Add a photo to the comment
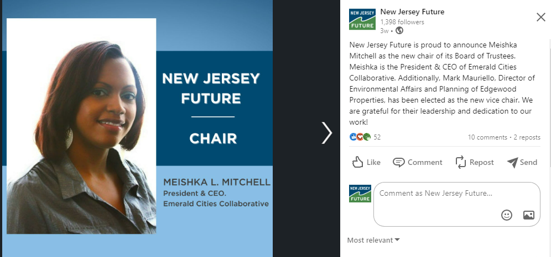The width and height of the screenshot is (551, 257). 528,215
